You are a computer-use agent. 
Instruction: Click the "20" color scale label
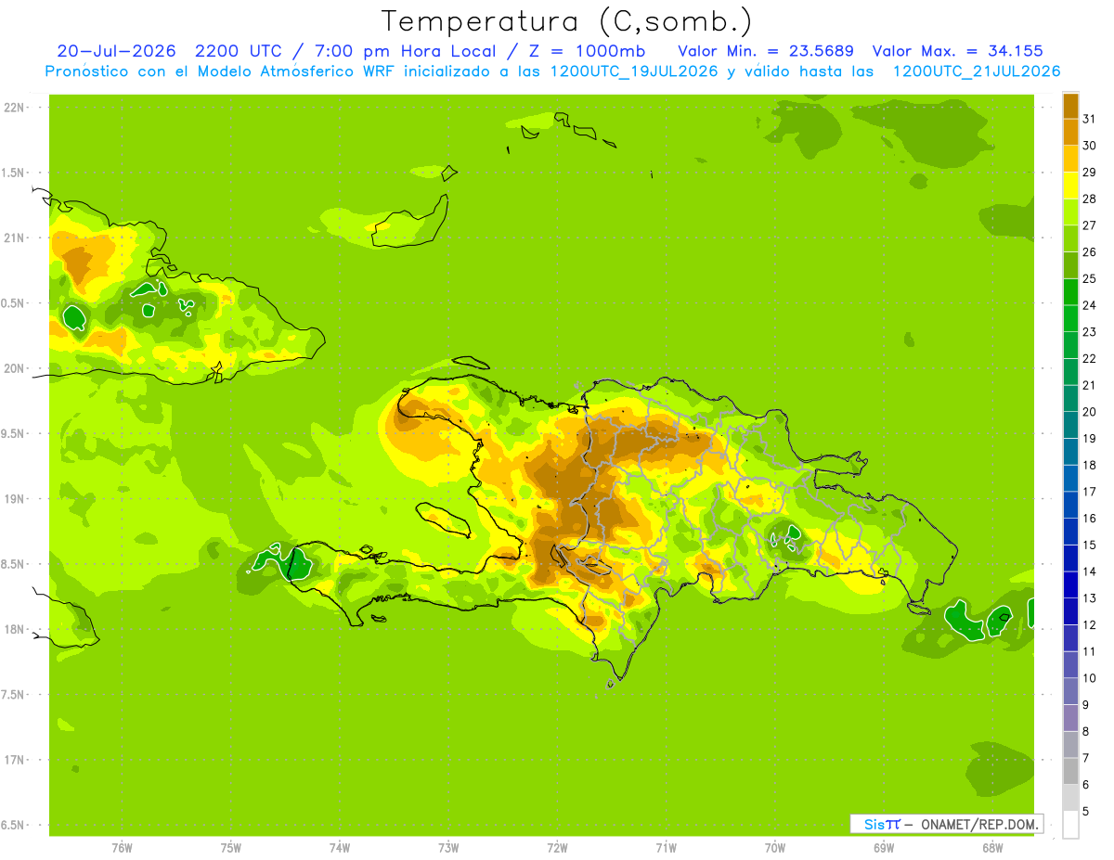coord(1090,412)
